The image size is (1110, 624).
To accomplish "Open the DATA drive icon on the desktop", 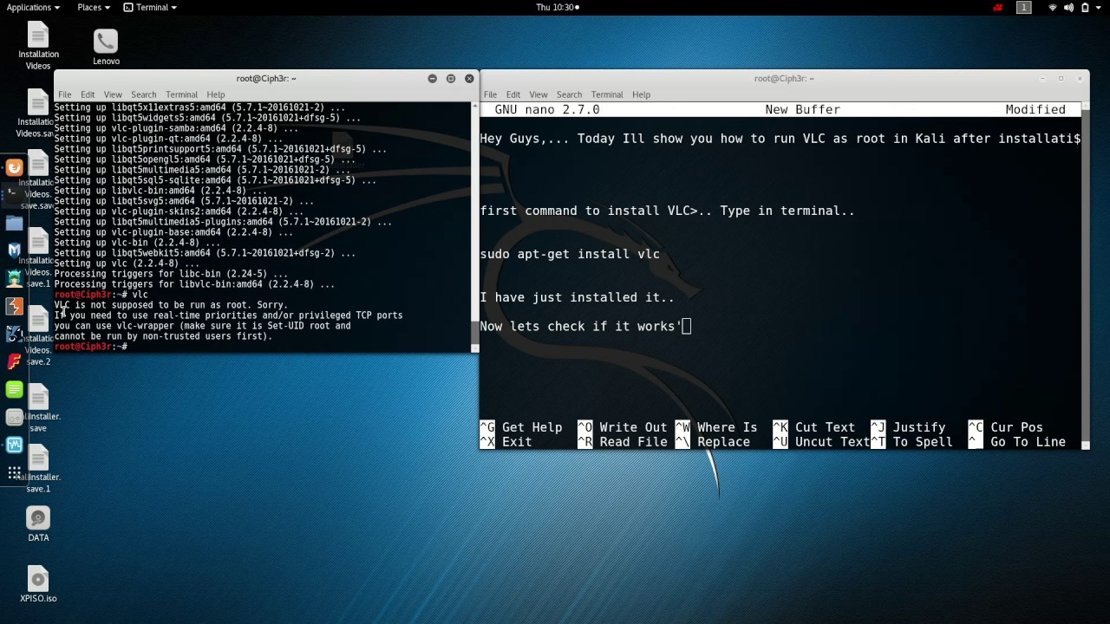I will pos(38,524).
